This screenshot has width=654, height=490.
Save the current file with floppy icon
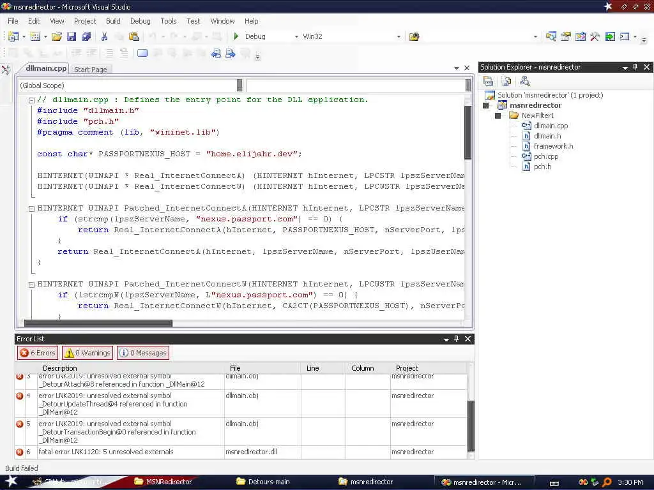tap(72, 36)
